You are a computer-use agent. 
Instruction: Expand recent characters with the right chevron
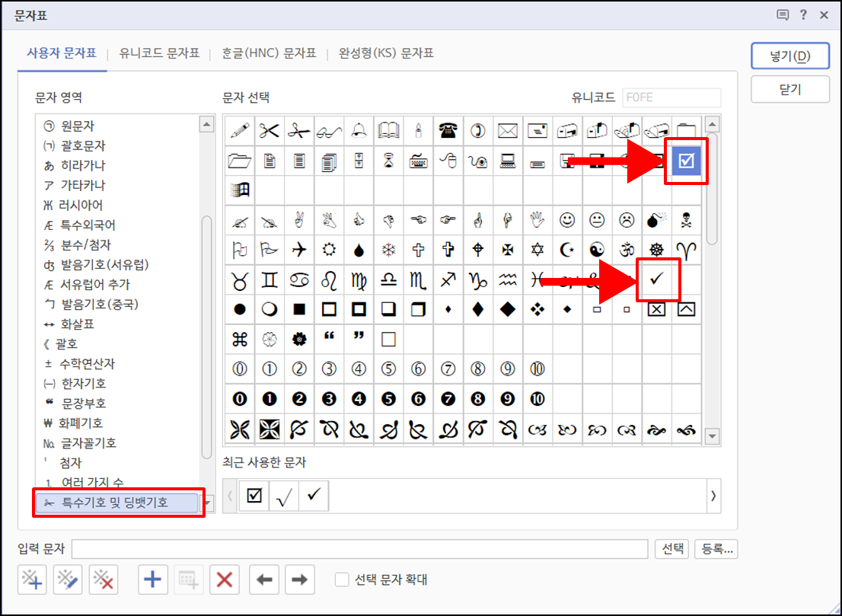click(x=713, y=496)
